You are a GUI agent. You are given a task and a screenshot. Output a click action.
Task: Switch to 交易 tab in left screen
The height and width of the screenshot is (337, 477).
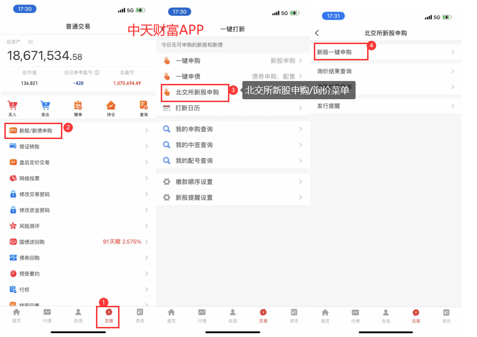point(108,316)
